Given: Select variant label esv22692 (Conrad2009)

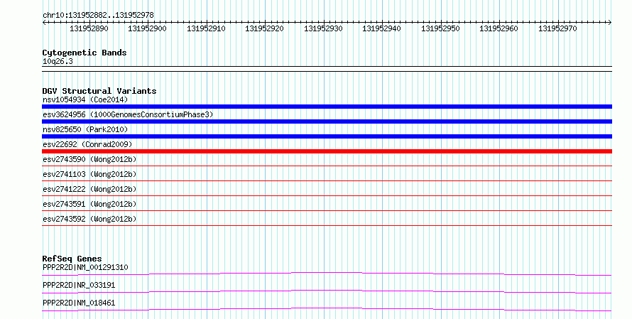Looking at the screenshot, I should (87, 144).
